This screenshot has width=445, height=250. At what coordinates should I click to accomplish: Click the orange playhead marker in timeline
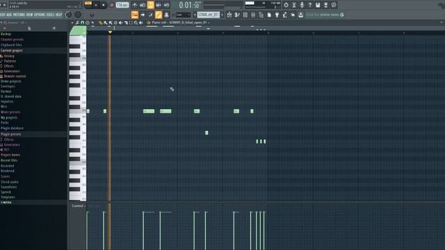(110, 33)
